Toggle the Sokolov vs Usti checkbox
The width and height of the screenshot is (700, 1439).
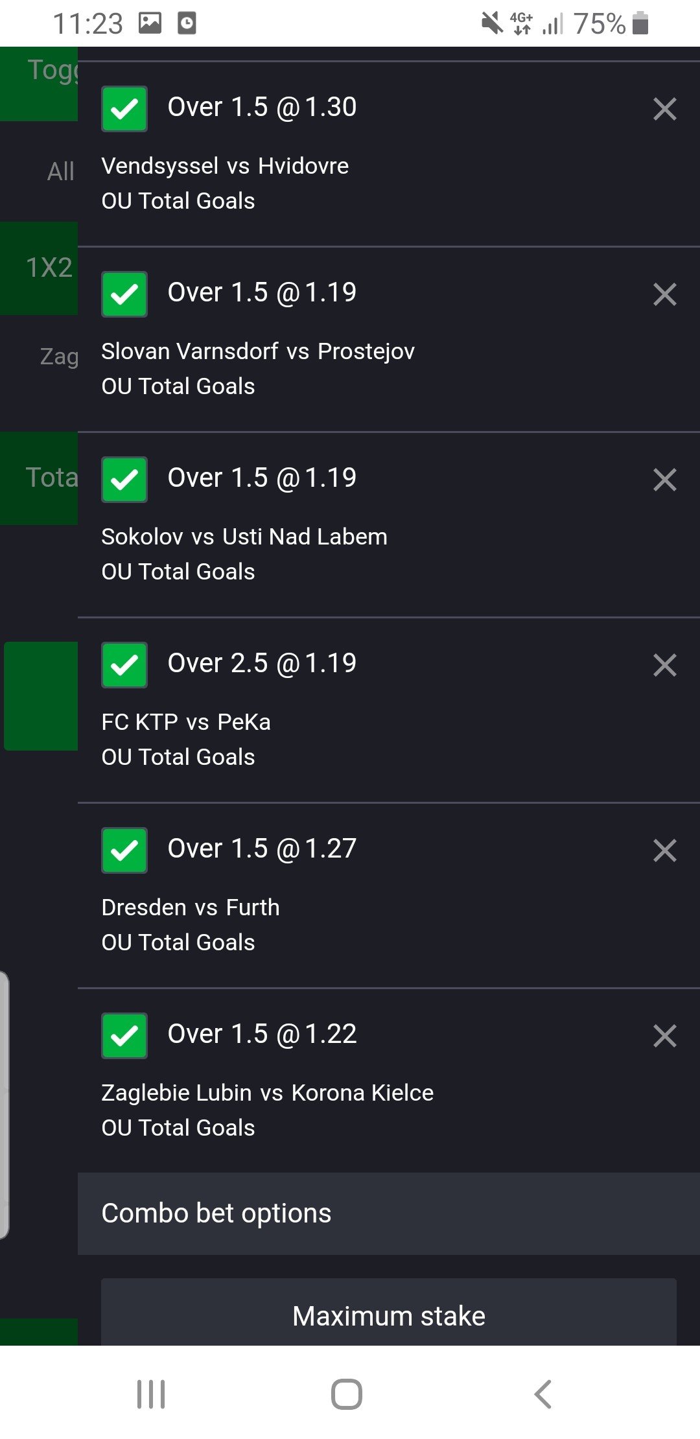coord(124,480)
